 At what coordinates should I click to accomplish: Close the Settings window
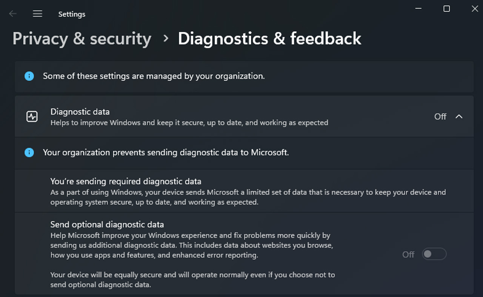[475, 9]
